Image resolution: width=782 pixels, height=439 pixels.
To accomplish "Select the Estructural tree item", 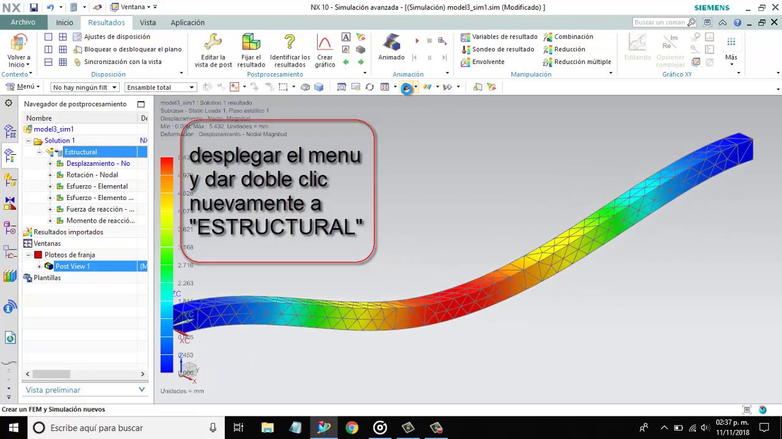I will pyautogui.click(x=81, y=152).
